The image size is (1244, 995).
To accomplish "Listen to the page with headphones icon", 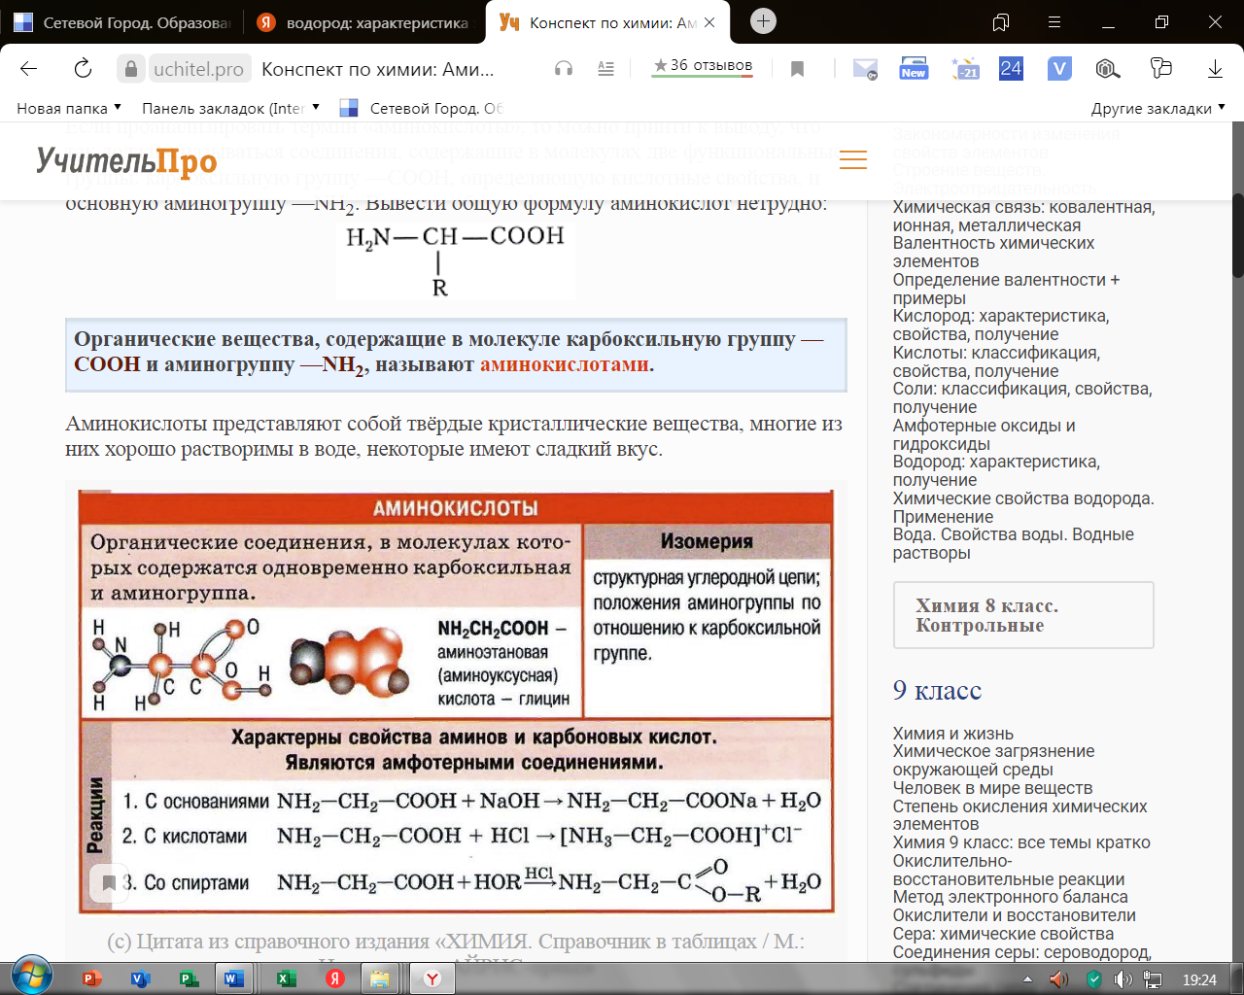I will pyautogui.click(x=563, y=69).
